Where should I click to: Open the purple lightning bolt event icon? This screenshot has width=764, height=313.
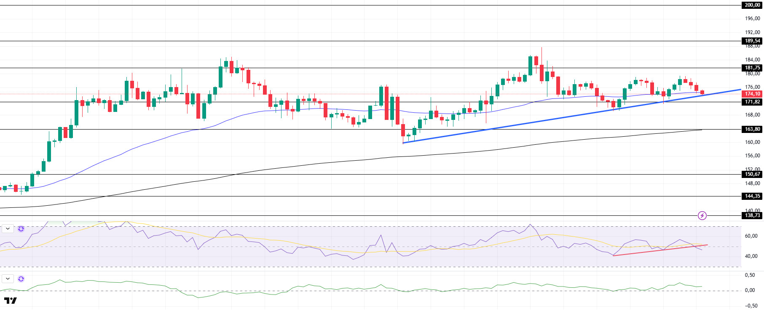(702, 216)
